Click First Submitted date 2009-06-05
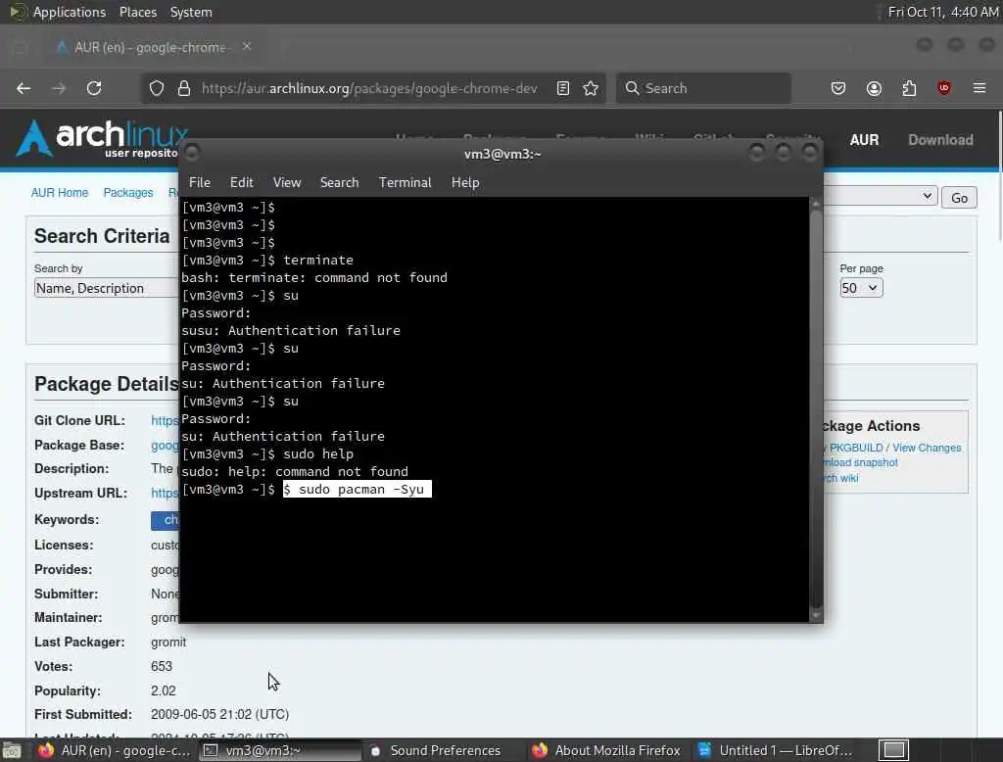This screenshot has height=762, width=1003. (x=219, y=714)
